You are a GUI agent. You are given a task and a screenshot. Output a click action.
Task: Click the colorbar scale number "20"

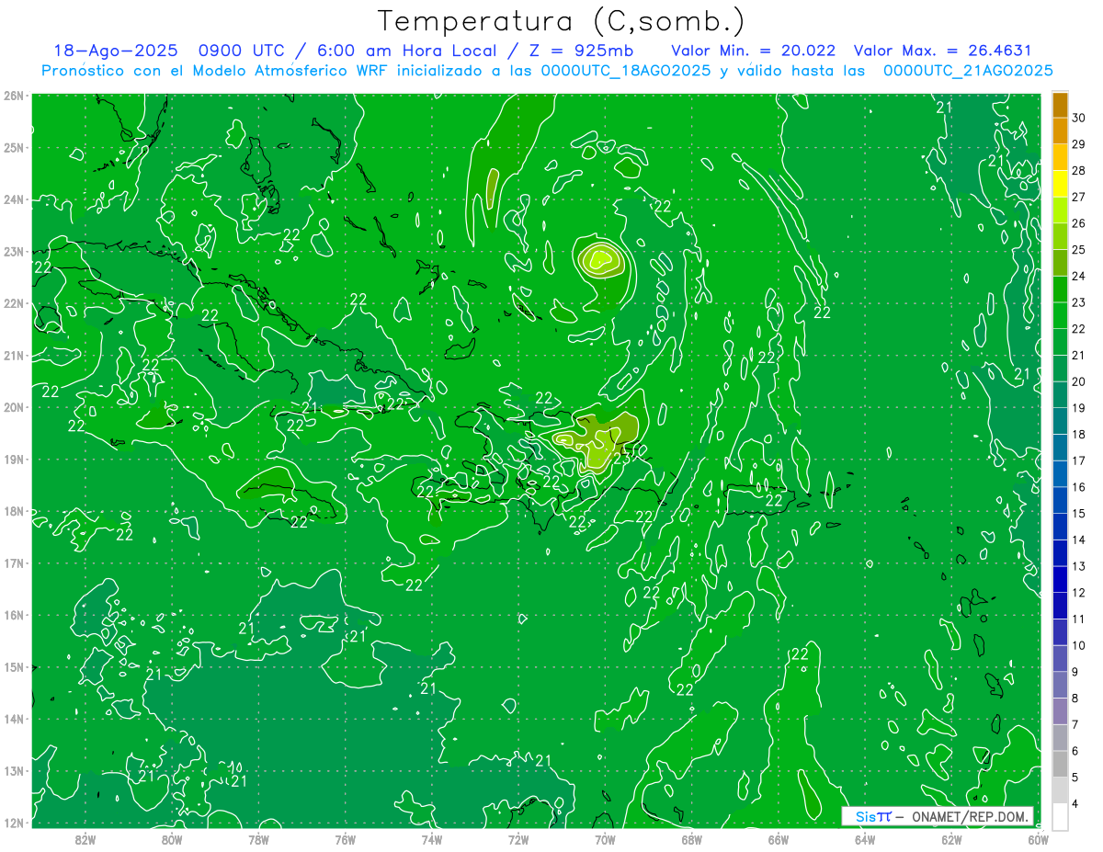(x=1079, y=381)
